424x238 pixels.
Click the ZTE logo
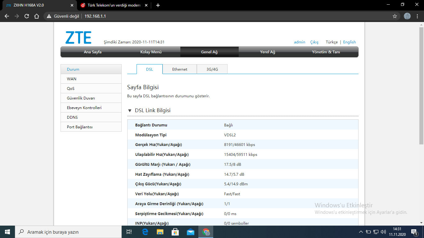[79, 37]
